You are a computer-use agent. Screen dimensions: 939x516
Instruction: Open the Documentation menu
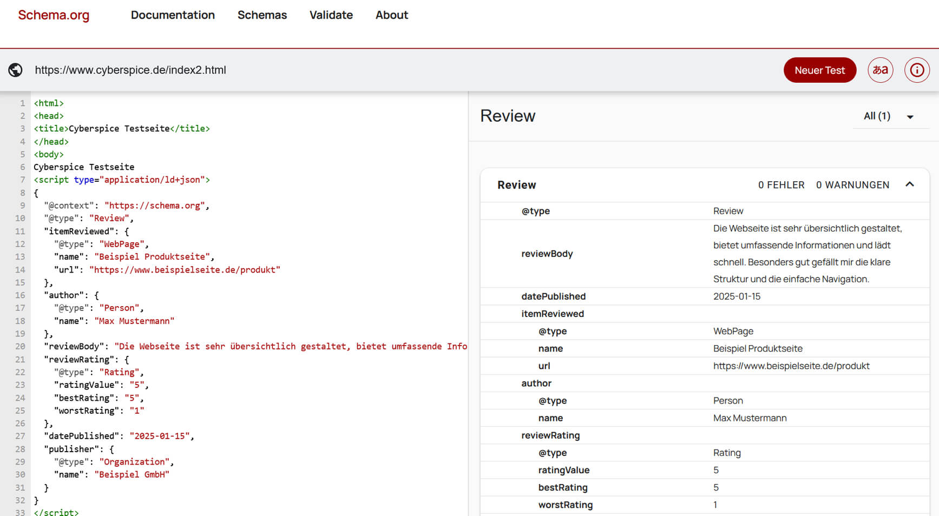[173, 15]
